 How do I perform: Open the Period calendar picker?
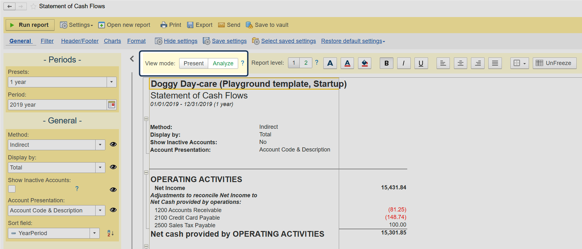(112, 105)
